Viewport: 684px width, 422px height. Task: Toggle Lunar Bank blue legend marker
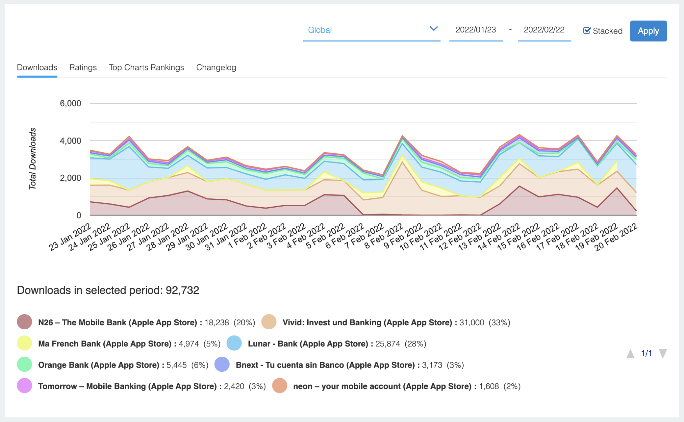[x=234, y=343]
